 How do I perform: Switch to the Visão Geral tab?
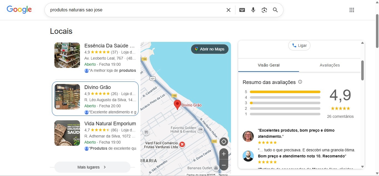[x=268, y=65]
